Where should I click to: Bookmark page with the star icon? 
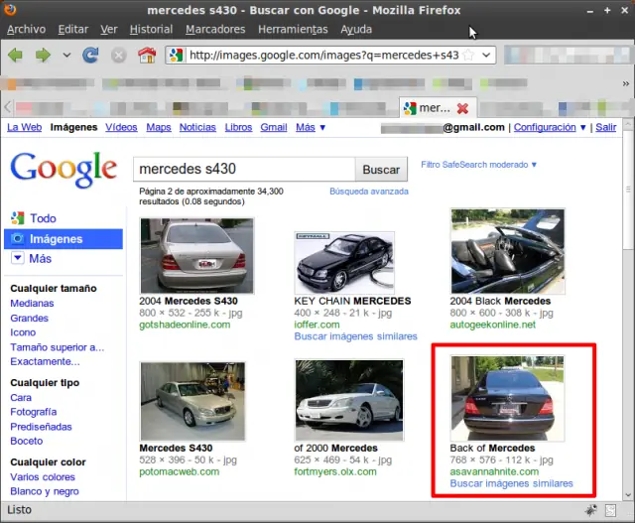pyautogui.click(x=467, y=56)
